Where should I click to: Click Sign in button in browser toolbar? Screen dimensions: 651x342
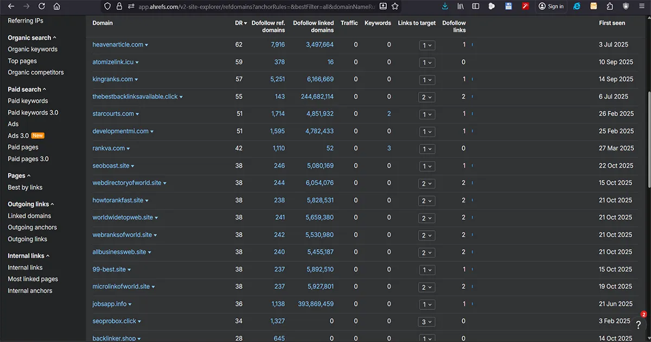[x=551, y=7]
